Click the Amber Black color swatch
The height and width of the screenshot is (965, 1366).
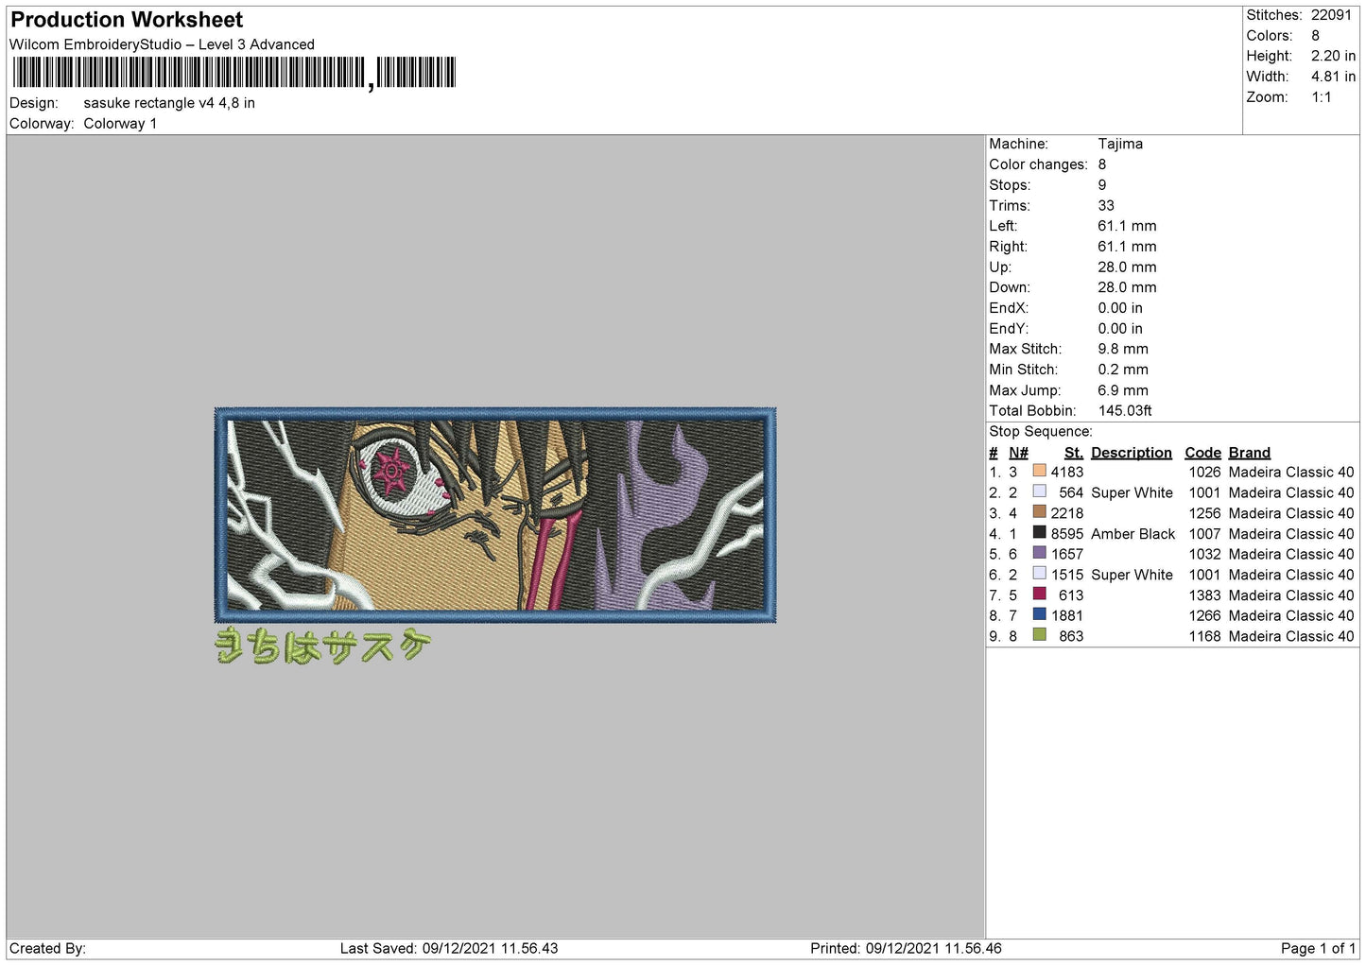1039,533
